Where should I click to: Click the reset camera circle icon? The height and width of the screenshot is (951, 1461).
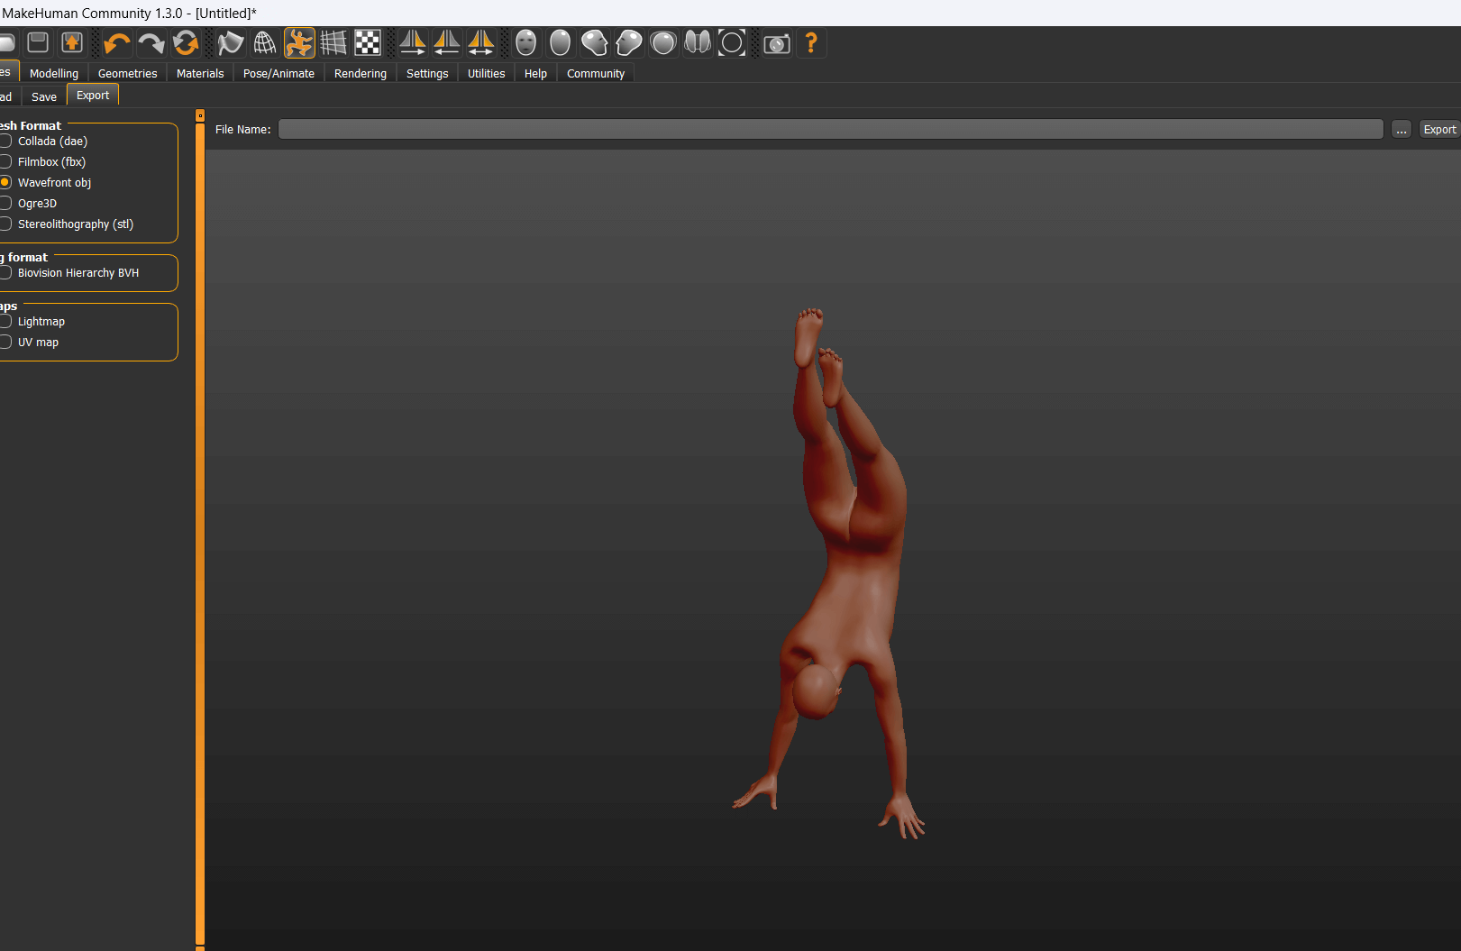pyautogui.click(x=732, y=43)
